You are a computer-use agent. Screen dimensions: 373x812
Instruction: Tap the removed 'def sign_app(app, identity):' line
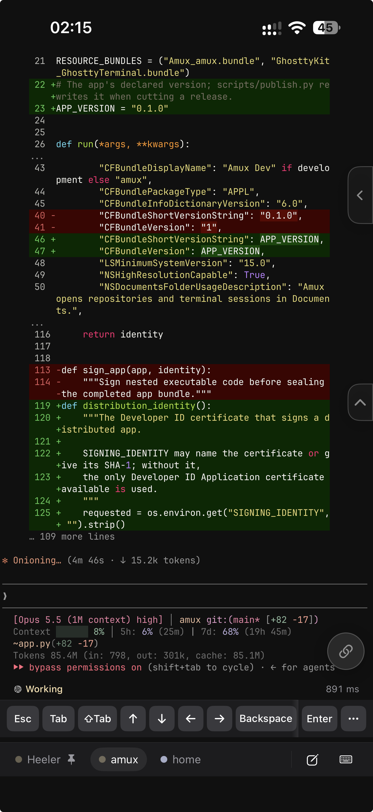[x=136, y=370]
